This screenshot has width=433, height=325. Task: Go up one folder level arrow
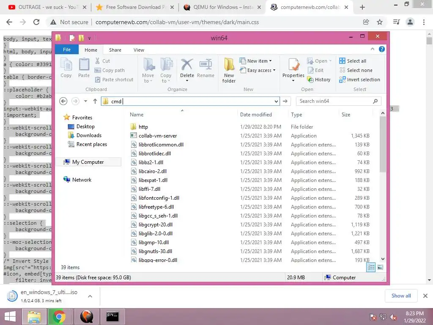click(x=95, y=101)
